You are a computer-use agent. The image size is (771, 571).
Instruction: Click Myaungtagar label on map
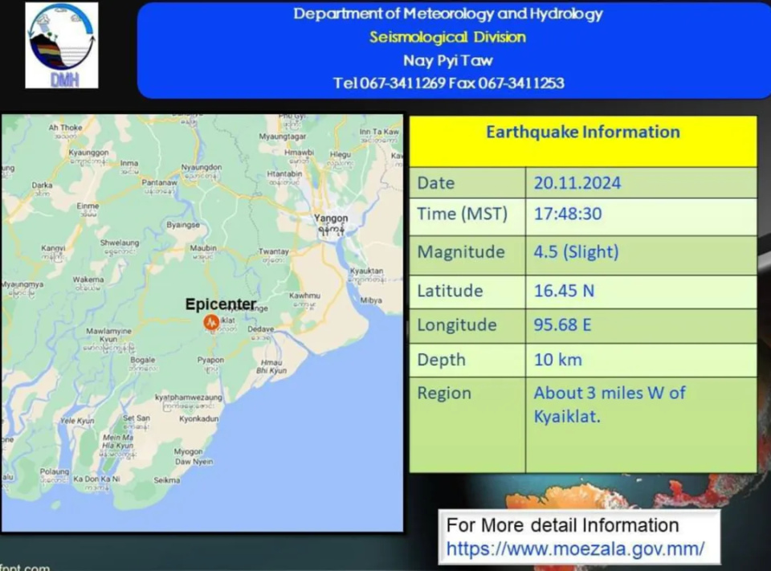click(282, 137)
